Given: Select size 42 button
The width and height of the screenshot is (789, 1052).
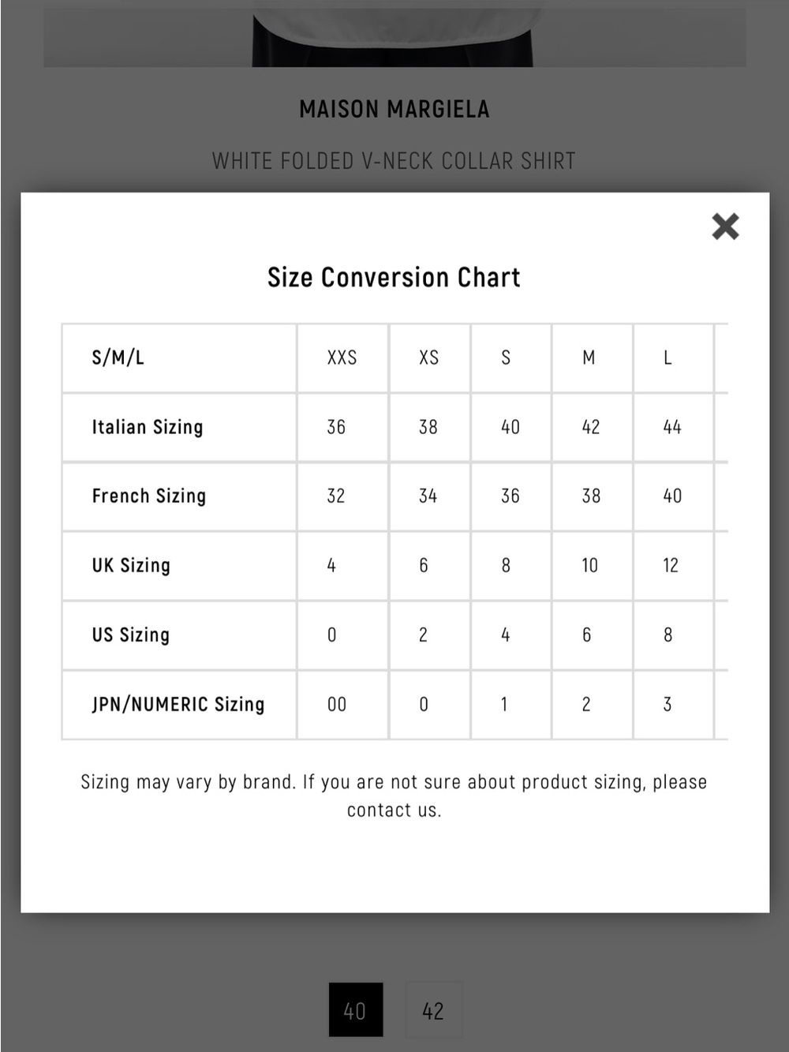Looking at the screenshot, I should 433,1009.
